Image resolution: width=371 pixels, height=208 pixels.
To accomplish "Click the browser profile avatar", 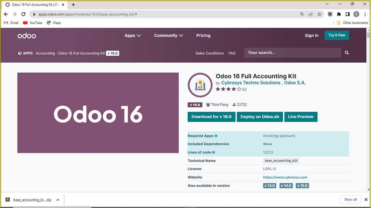I will tap(356, 14).
